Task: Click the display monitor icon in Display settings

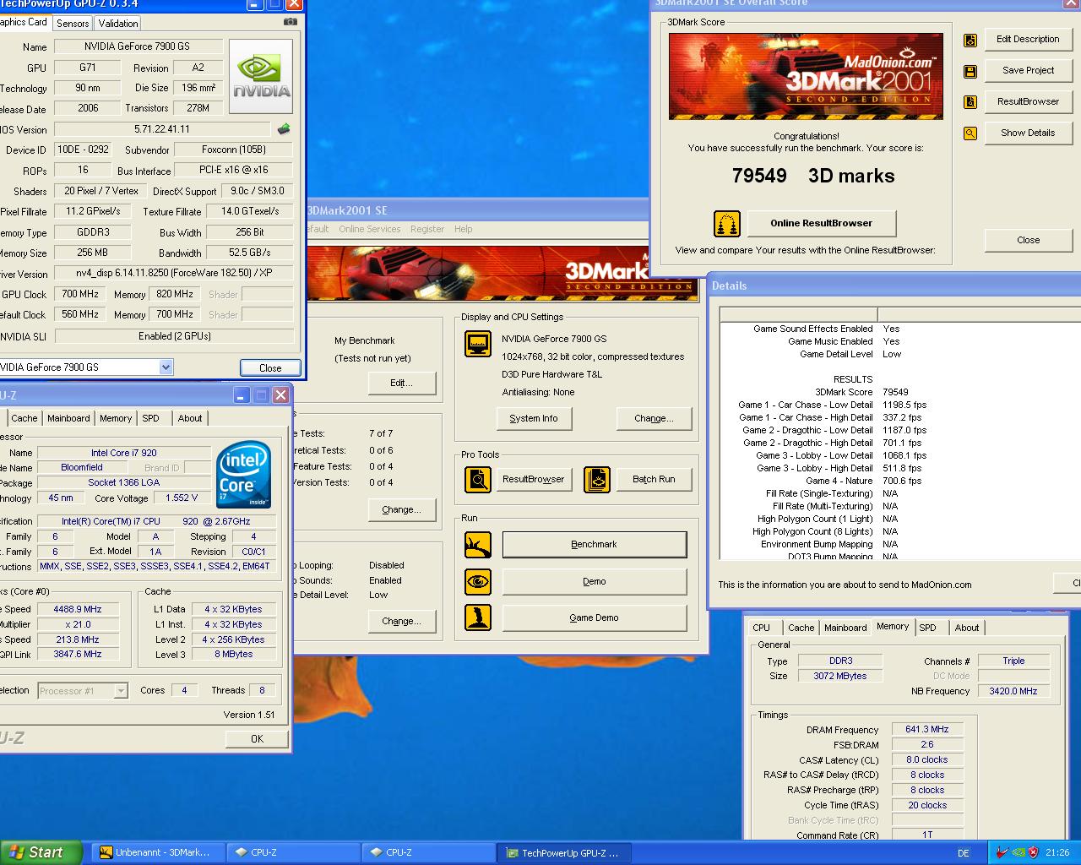Action: pos(478,344)
